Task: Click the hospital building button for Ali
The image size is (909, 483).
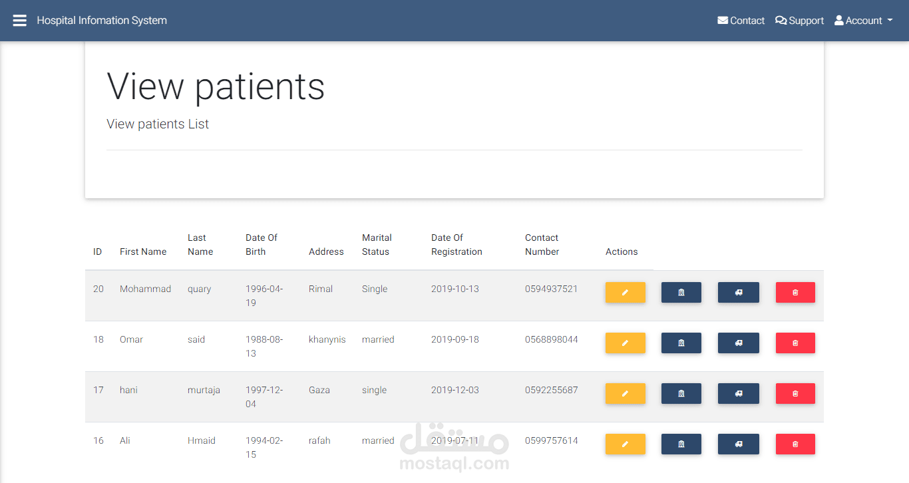Action: click(x=681, y=444)
